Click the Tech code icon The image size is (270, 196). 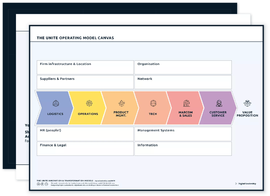(153, 103)
